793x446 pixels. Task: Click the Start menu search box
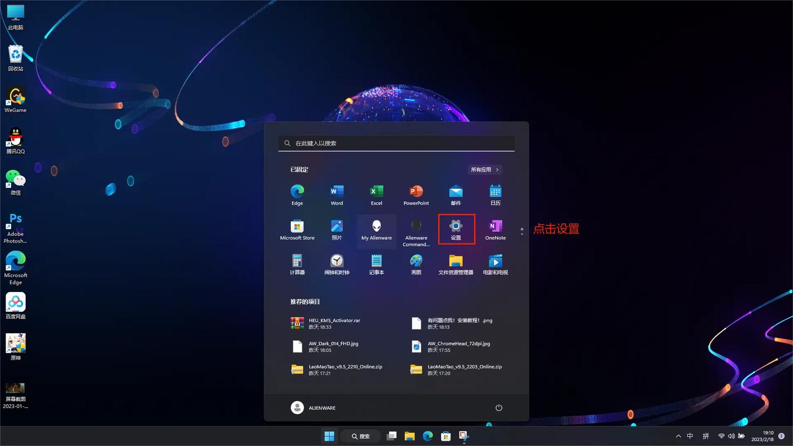[x=396, y=143]
